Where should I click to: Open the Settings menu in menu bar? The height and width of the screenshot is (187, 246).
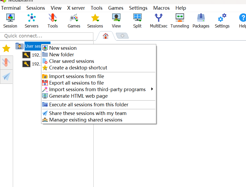138,8
